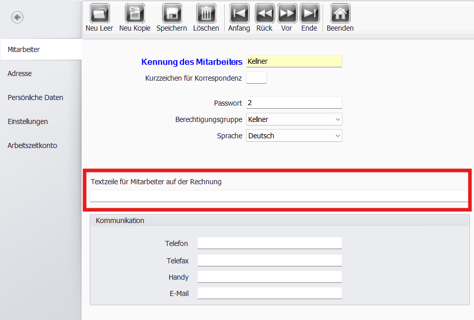
Task: Click the back arrow in the sidebar
Action: coord(17,17)
